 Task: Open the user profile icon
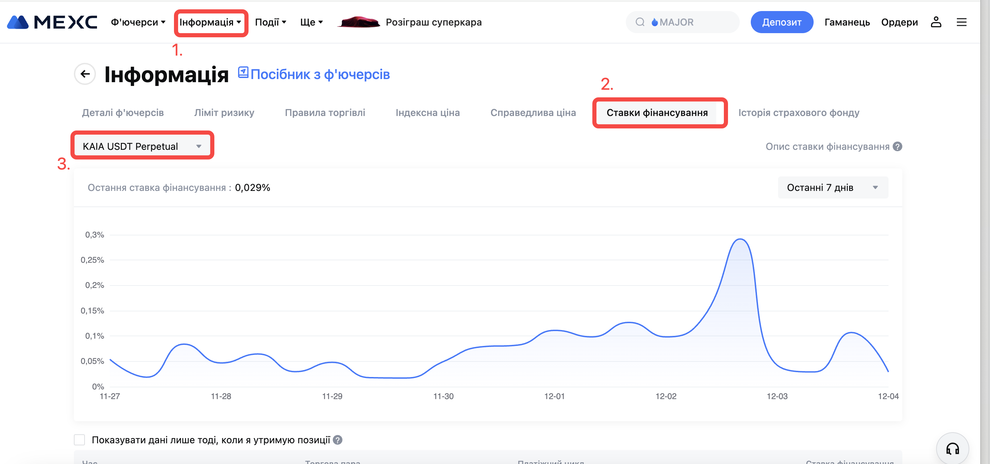[936, 22]
